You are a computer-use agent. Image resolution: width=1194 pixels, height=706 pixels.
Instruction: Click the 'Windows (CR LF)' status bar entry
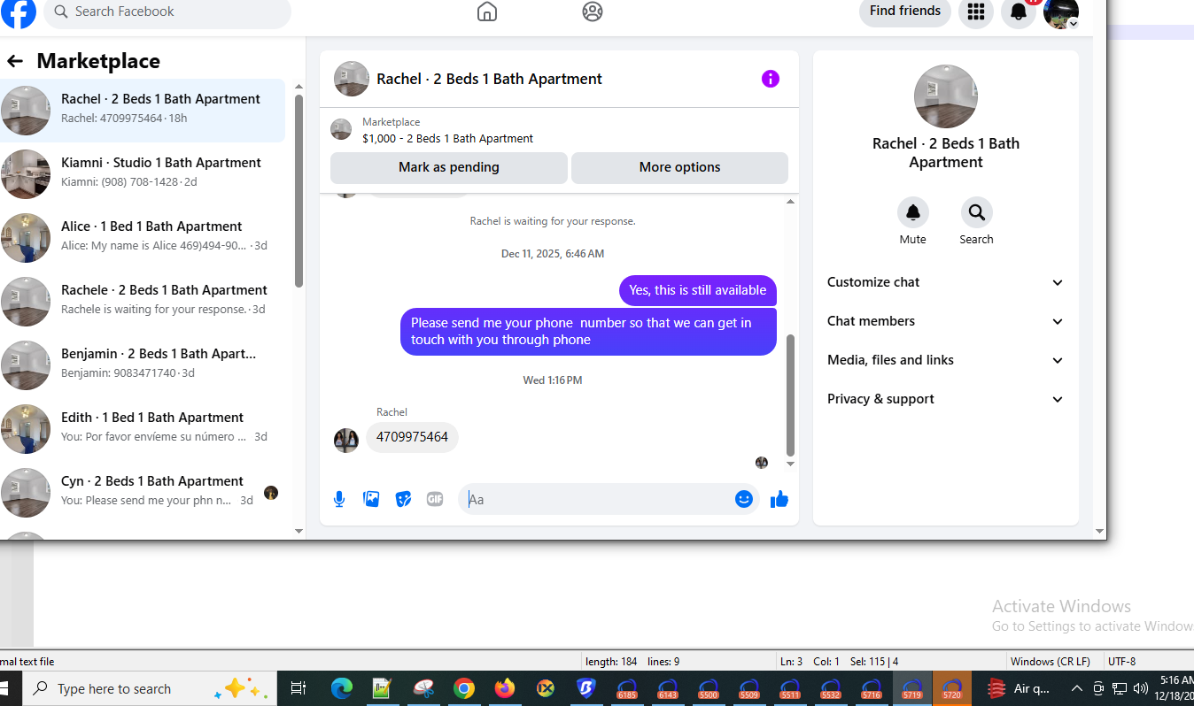pyautogui.click(x=1051, y=661)
